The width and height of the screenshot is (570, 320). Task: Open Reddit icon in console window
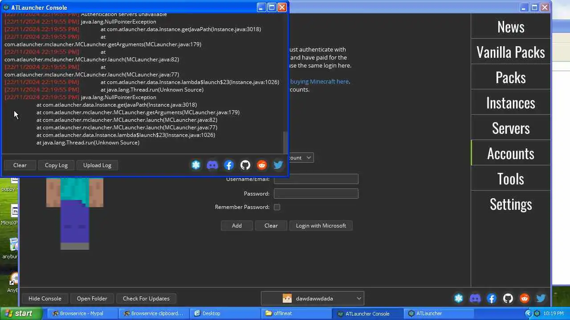tap(262, 165)
